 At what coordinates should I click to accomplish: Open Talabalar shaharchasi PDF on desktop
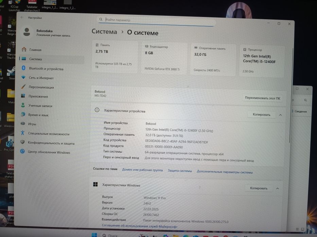pos(32,5)
